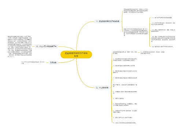Click sub-item (三) in the right list
183x132 pixels.
[163, 30]
